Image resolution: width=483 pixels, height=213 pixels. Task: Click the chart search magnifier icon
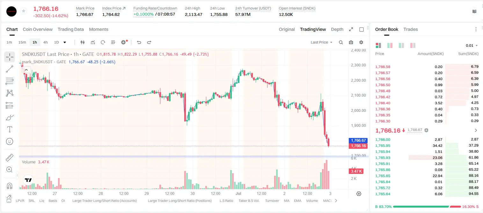[341, 42]
